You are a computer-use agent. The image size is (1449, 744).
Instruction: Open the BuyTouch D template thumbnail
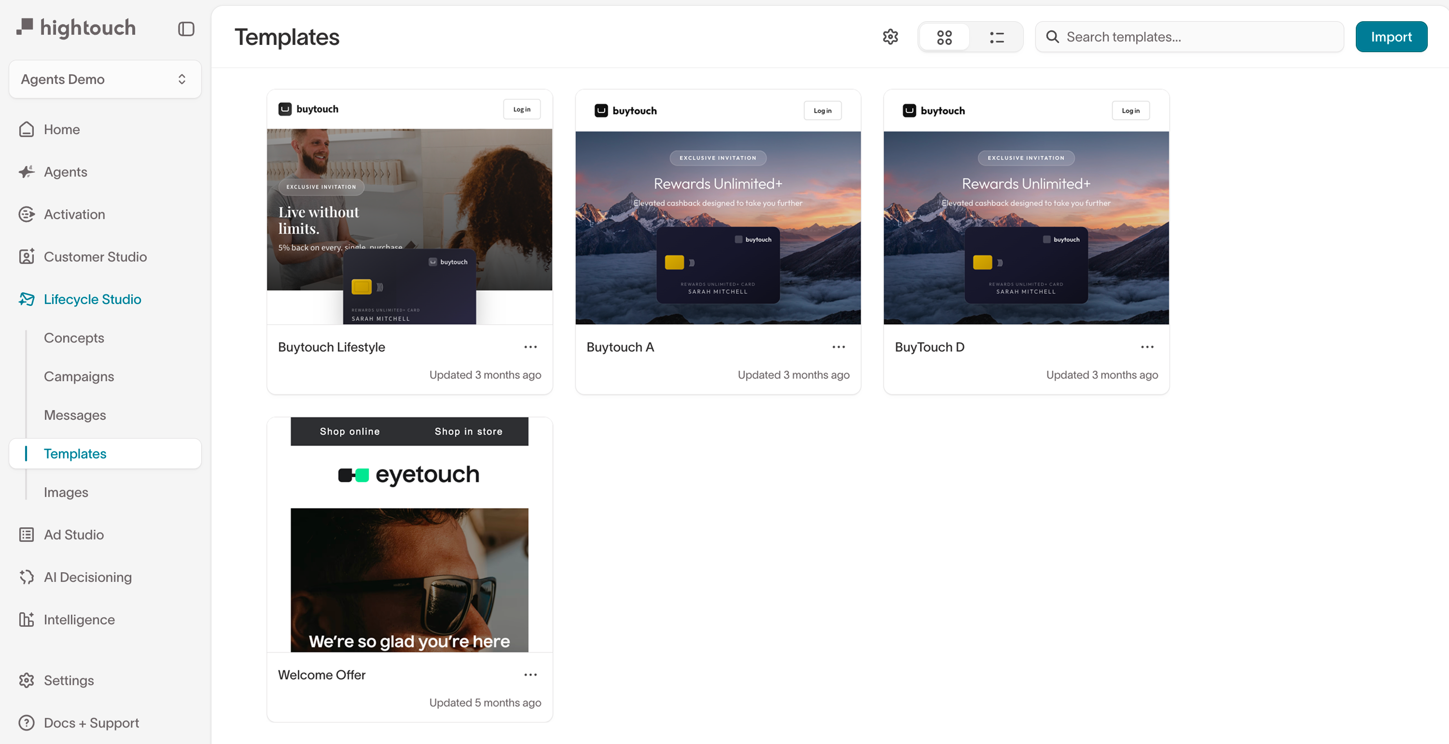click(1026, 207)
